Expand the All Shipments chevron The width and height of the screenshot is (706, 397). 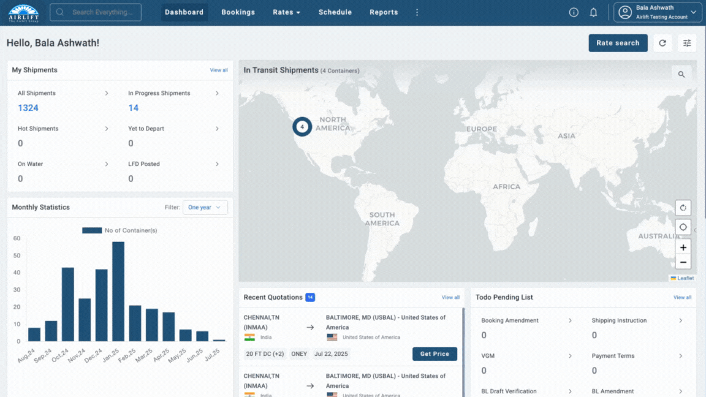107,93
